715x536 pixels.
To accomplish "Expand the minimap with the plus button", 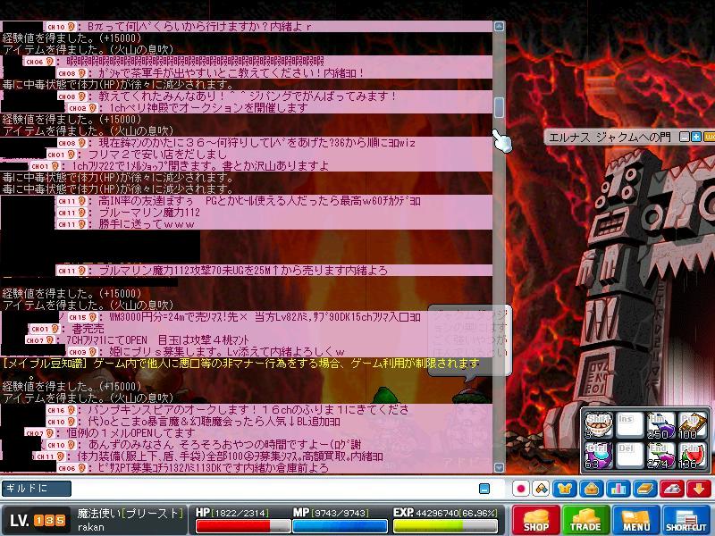I will [x=696, y=137].
